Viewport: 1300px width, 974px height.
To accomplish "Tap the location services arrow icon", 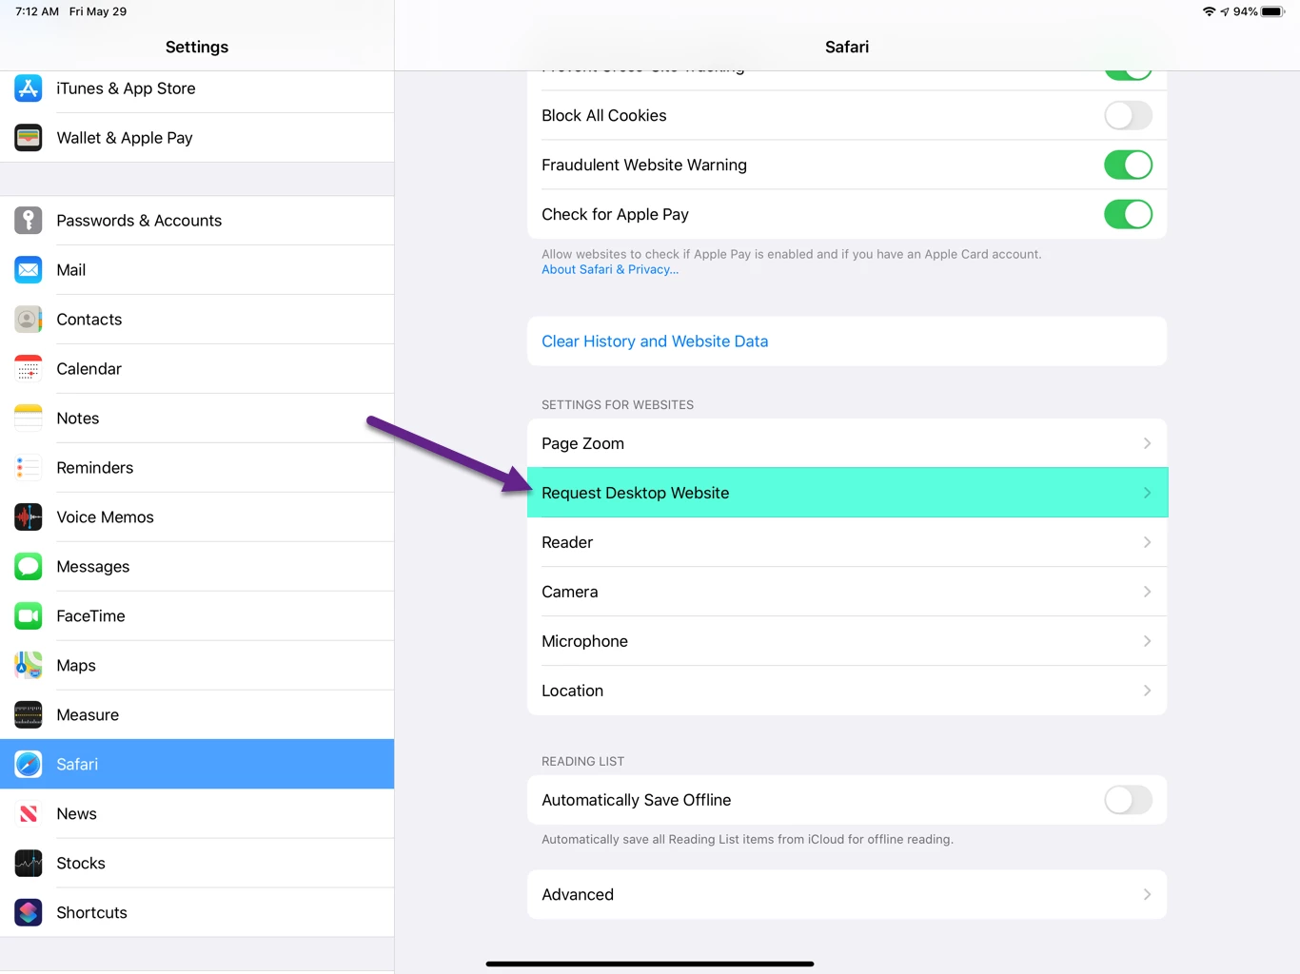I will click(x=1225, y=11).
